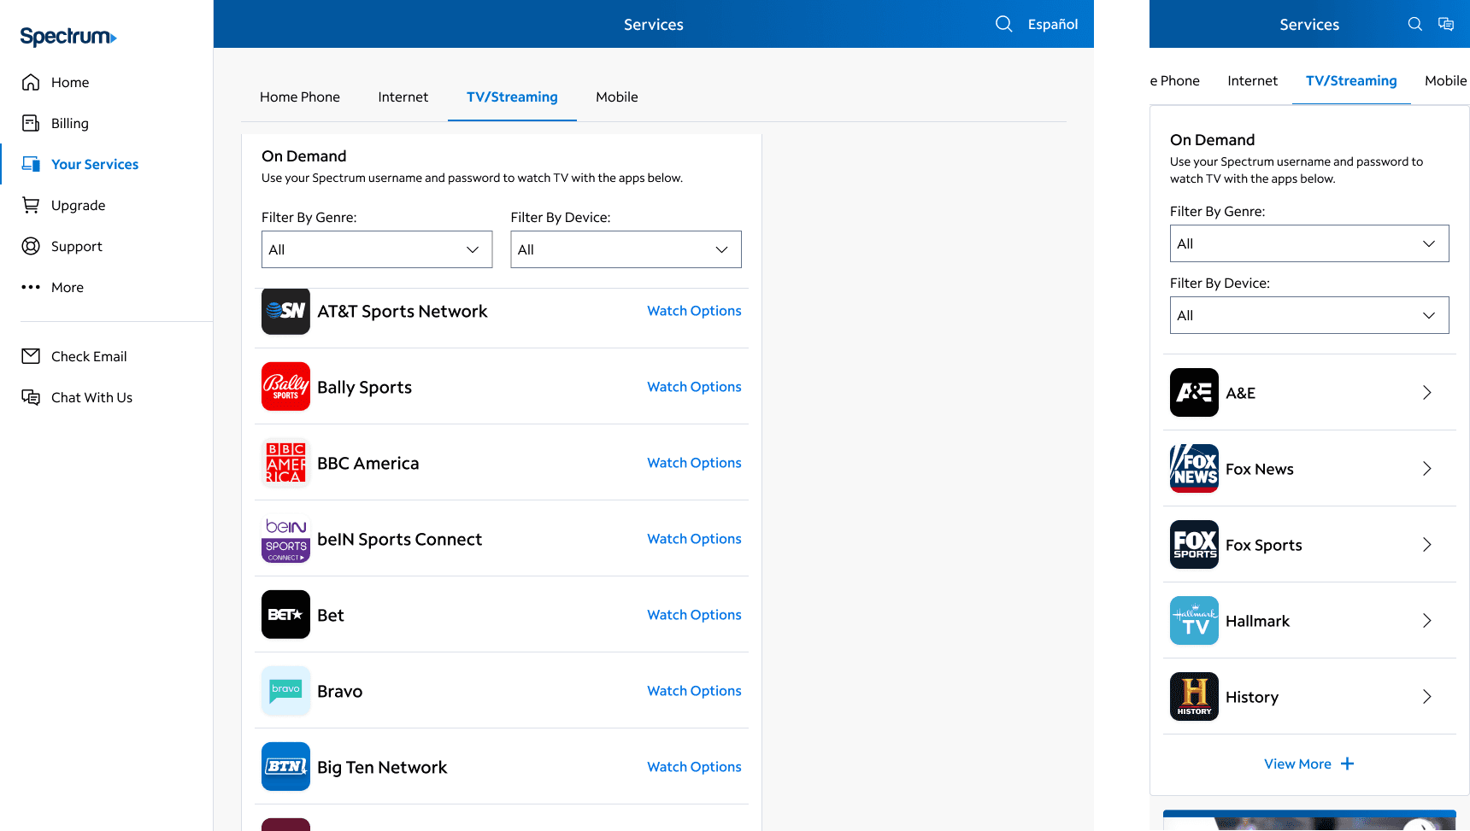1470x831 pixels.
Task: Switch language to Español
Action: point(1053,24)
